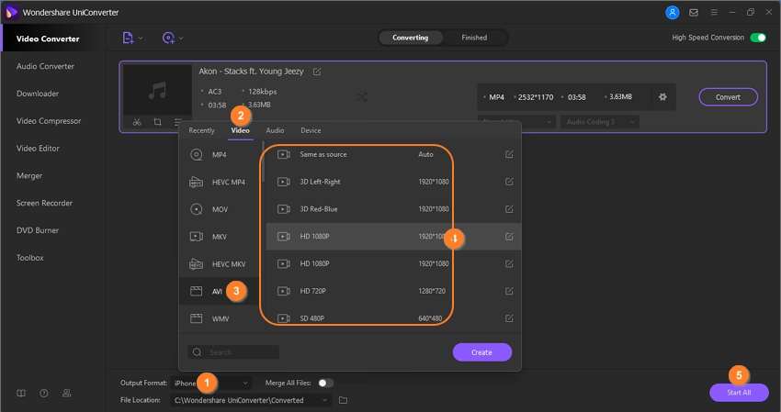
Task: Choose Same as source resolution
Action: (x=393, y=154)
